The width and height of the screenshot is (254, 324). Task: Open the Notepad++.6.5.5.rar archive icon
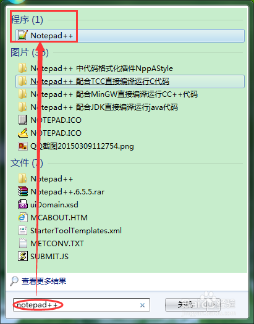22,191
